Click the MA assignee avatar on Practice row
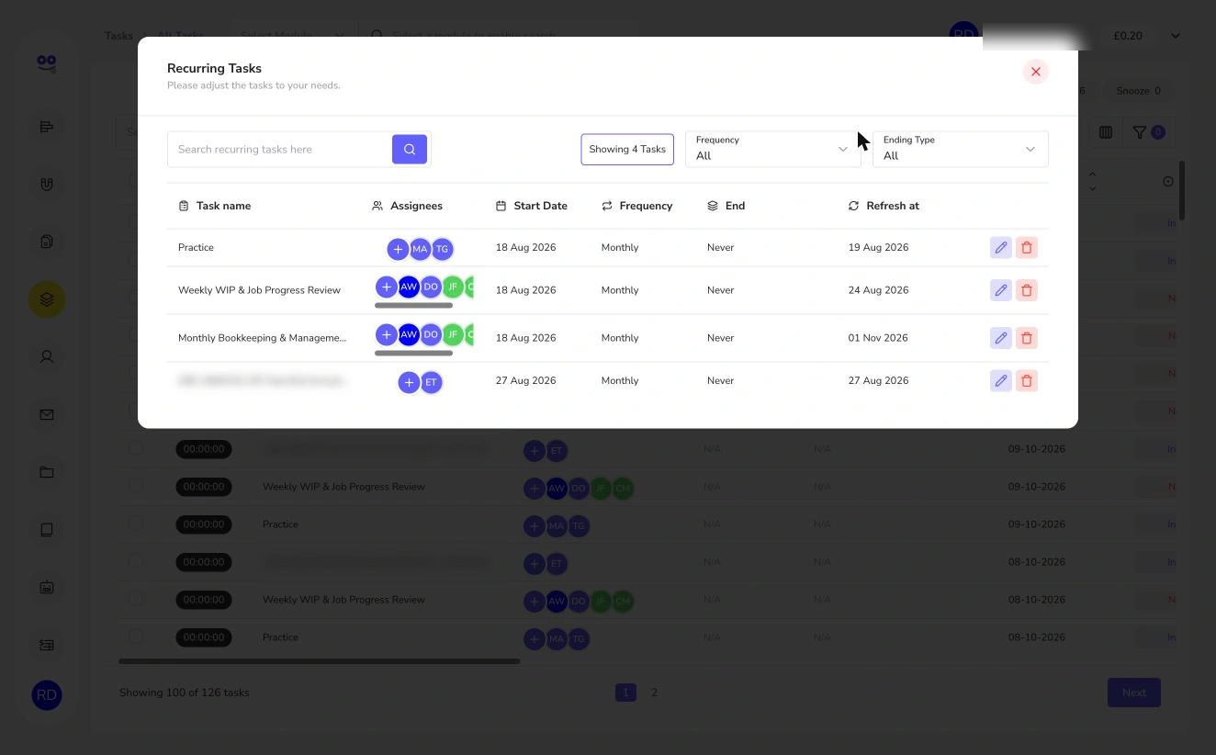 (420, 249)
